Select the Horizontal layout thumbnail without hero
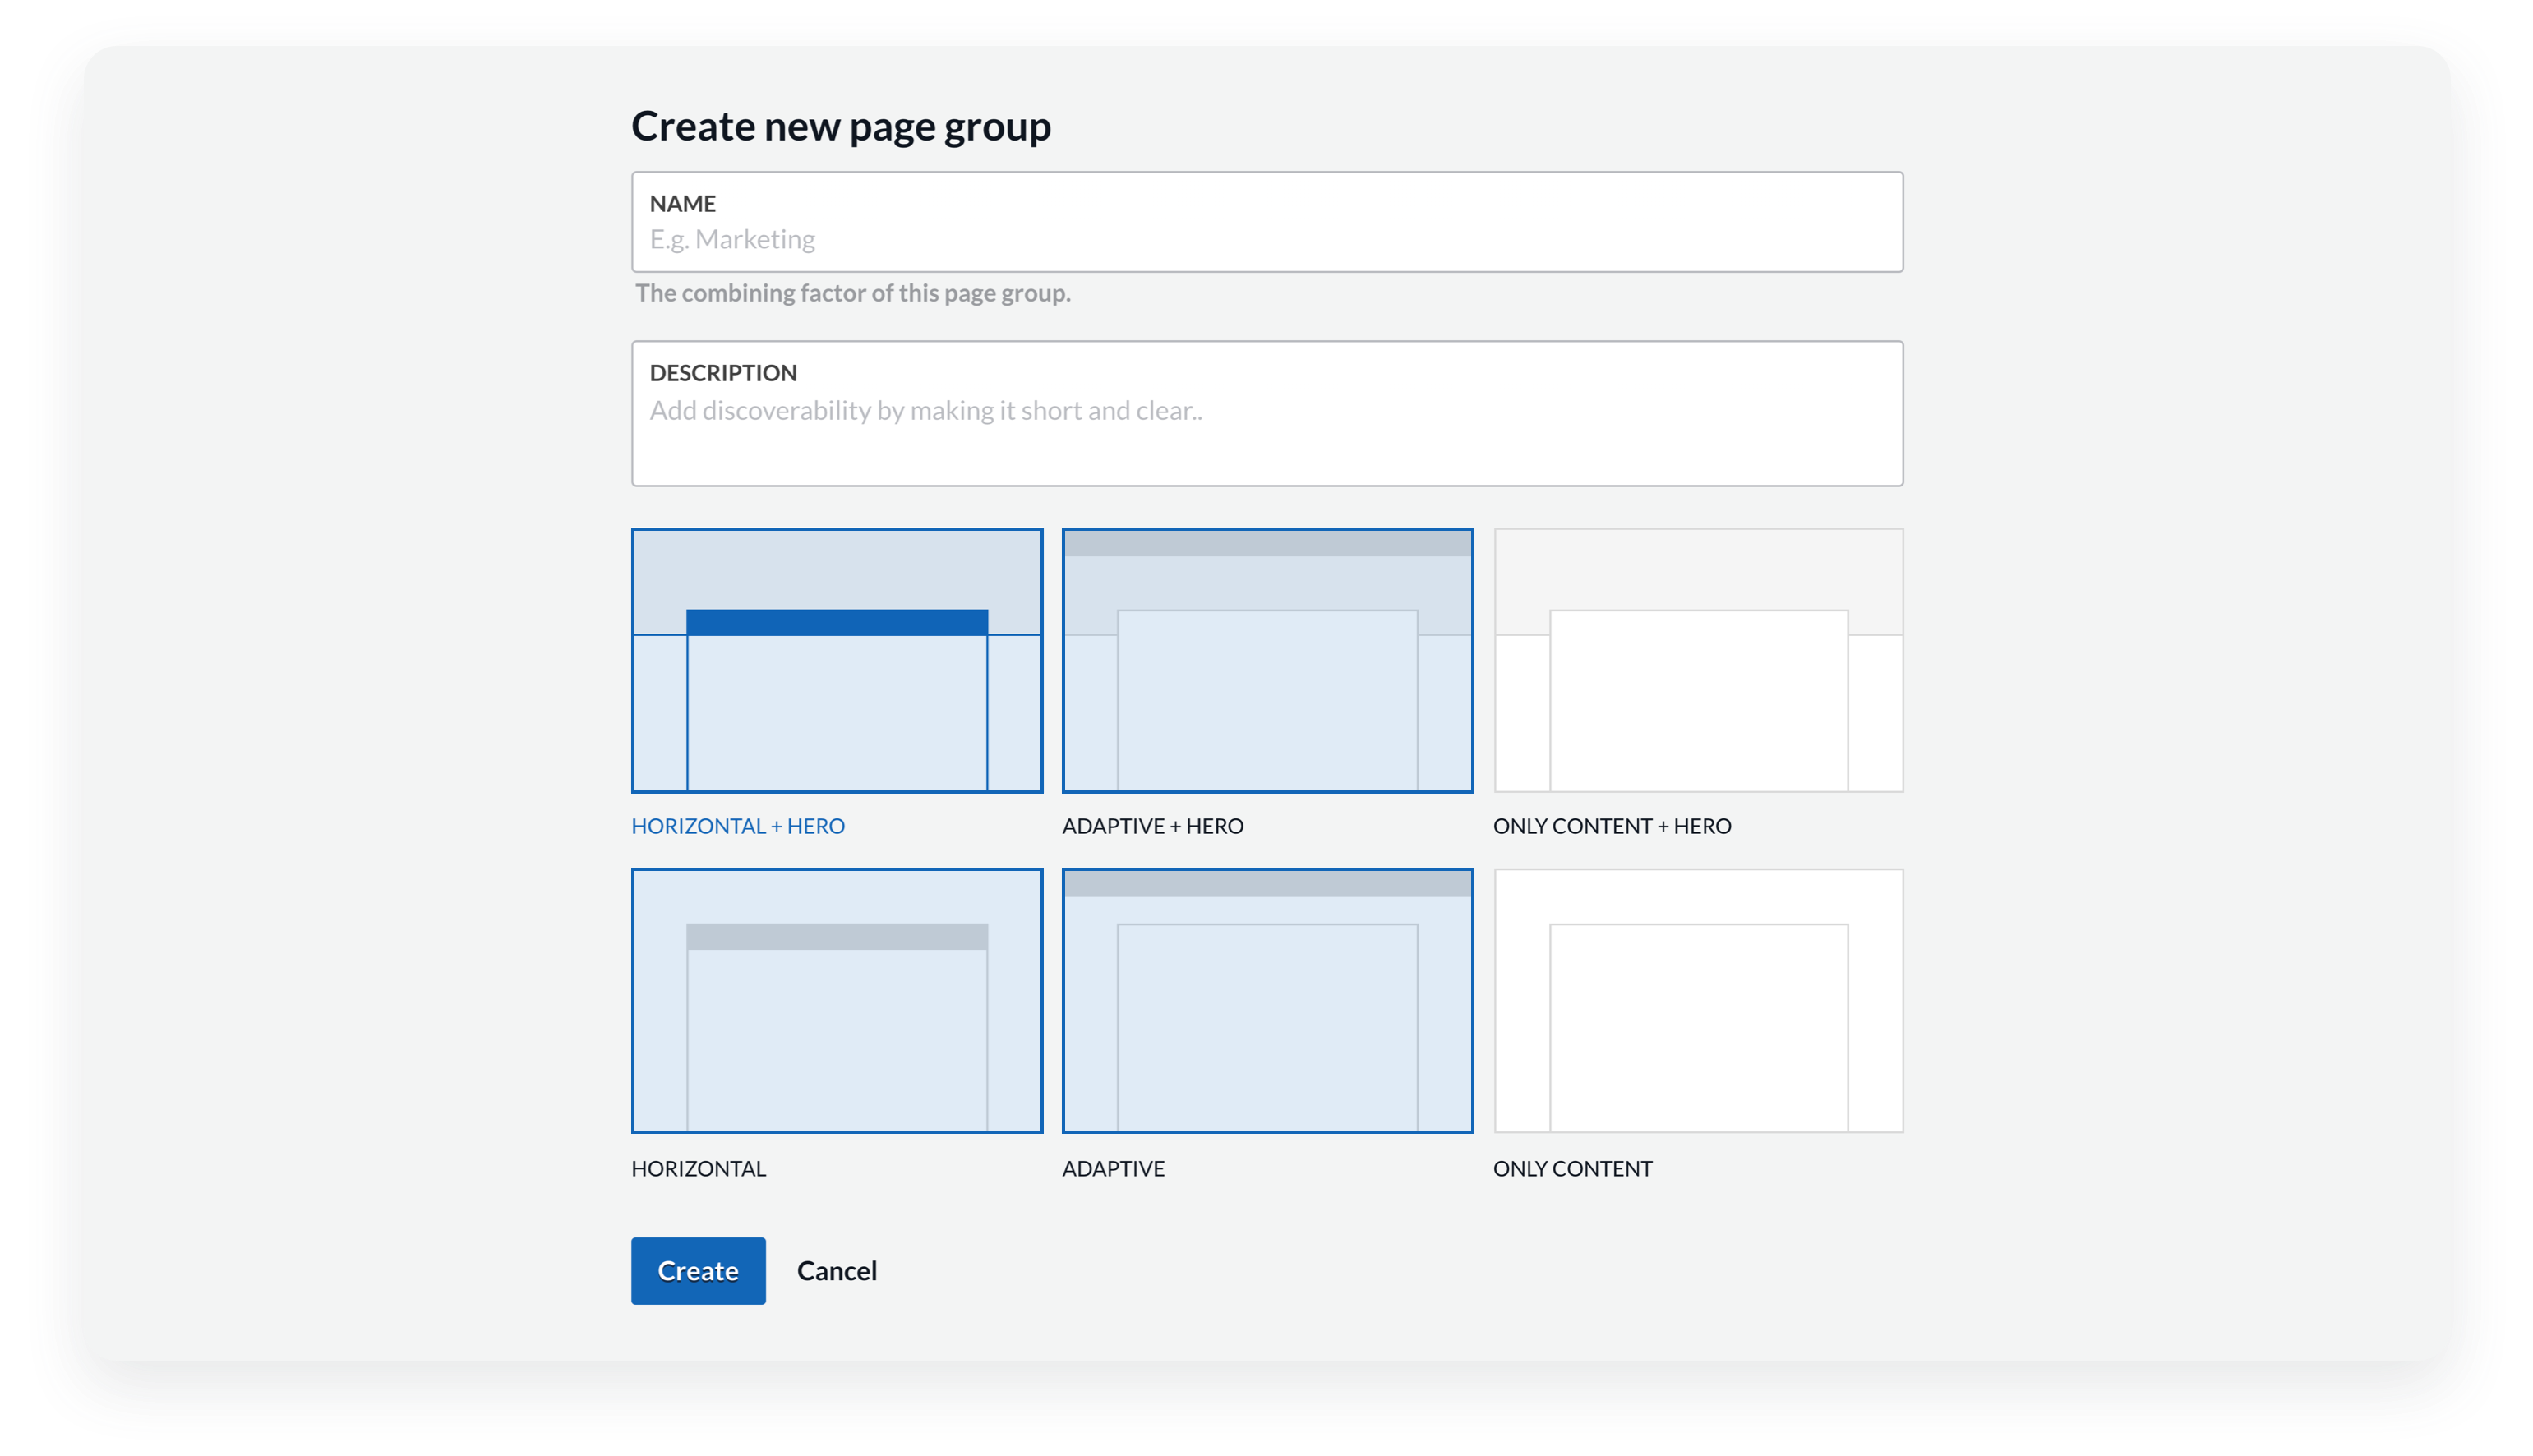2533x1456 pixels. pos(837,1000)
